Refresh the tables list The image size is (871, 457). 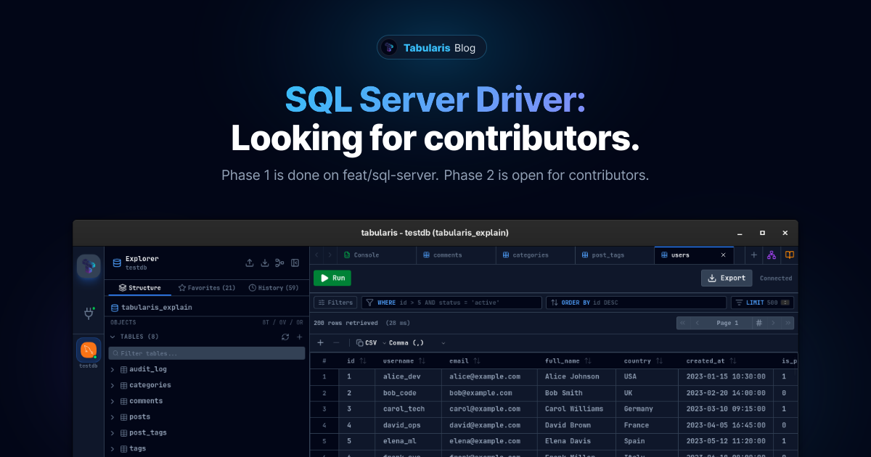coord(285,337)
